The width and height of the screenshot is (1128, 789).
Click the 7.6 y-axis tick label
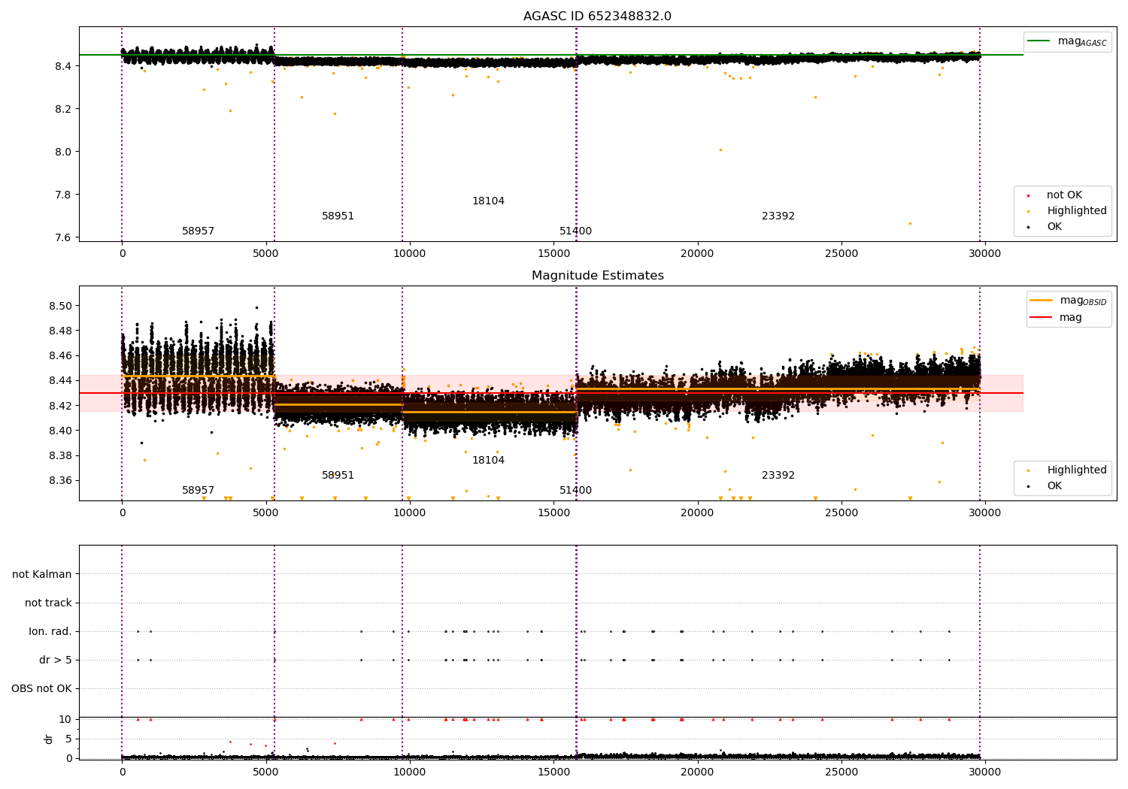64,237
